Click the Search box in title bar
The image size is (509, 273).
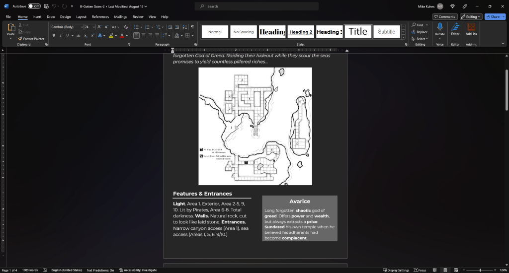(256, 6)
